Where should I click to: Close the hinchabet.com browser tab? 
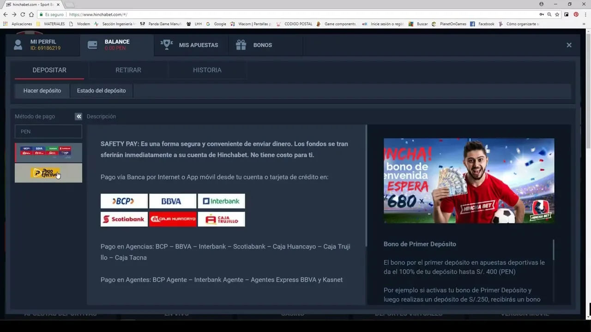(x=58, y=5)
